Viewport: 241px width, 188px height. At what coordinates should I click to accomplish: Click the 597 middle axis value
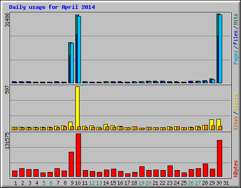pos(7,89)
